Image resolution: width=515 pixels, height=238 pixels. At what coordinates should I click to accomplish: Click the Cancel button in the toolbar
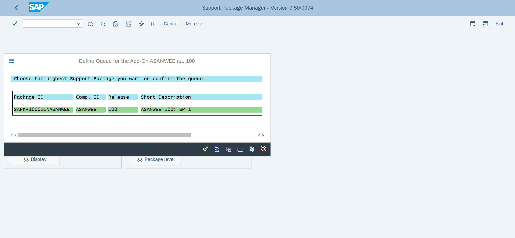coord(171,24)
